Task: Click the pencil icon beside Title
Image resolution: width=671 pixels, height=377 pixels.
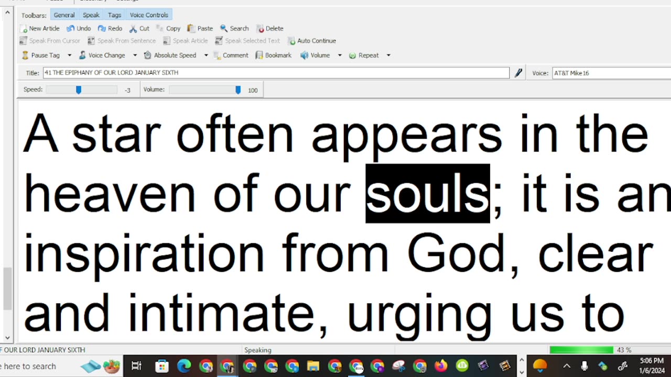Action: tap(518, 73)
